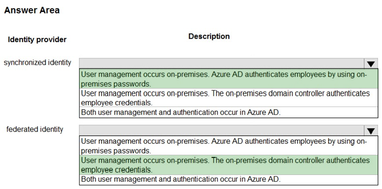
Task: Choose 'Both user management and authentication' under federated identity
Action: pos(229,179)
